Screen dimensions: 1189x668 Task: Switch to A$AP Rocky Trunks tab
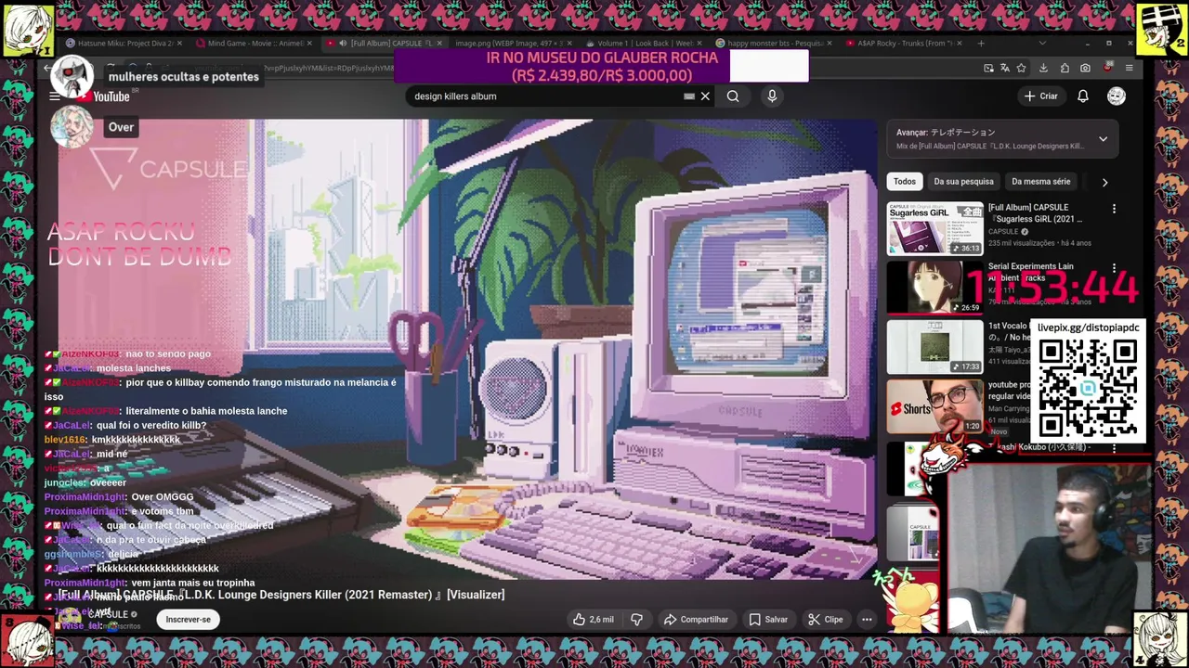coord(906,43)
